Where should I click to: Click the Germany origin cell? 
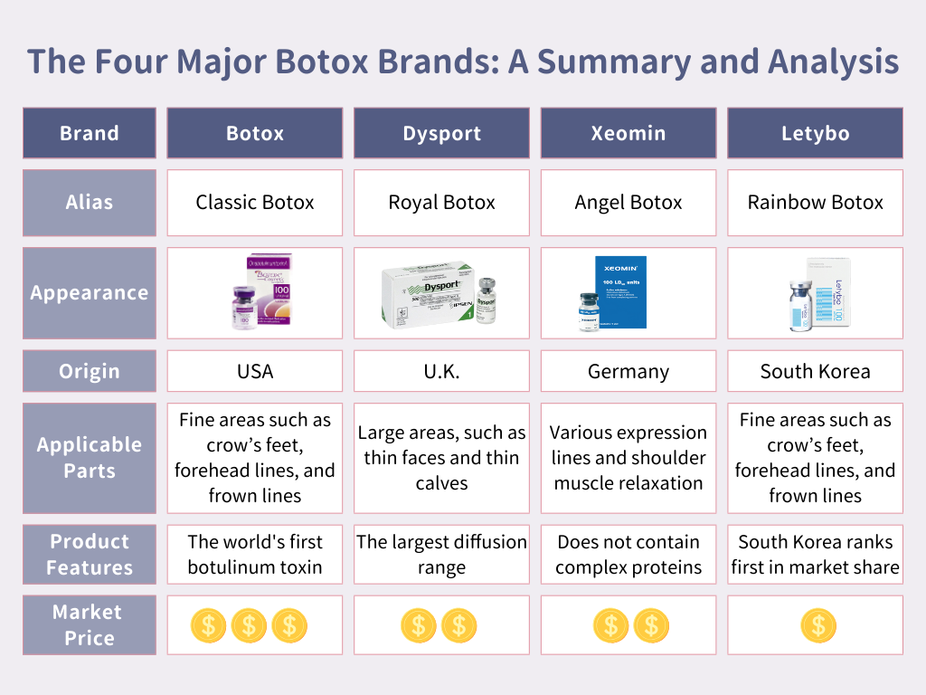tap(628, 371)
